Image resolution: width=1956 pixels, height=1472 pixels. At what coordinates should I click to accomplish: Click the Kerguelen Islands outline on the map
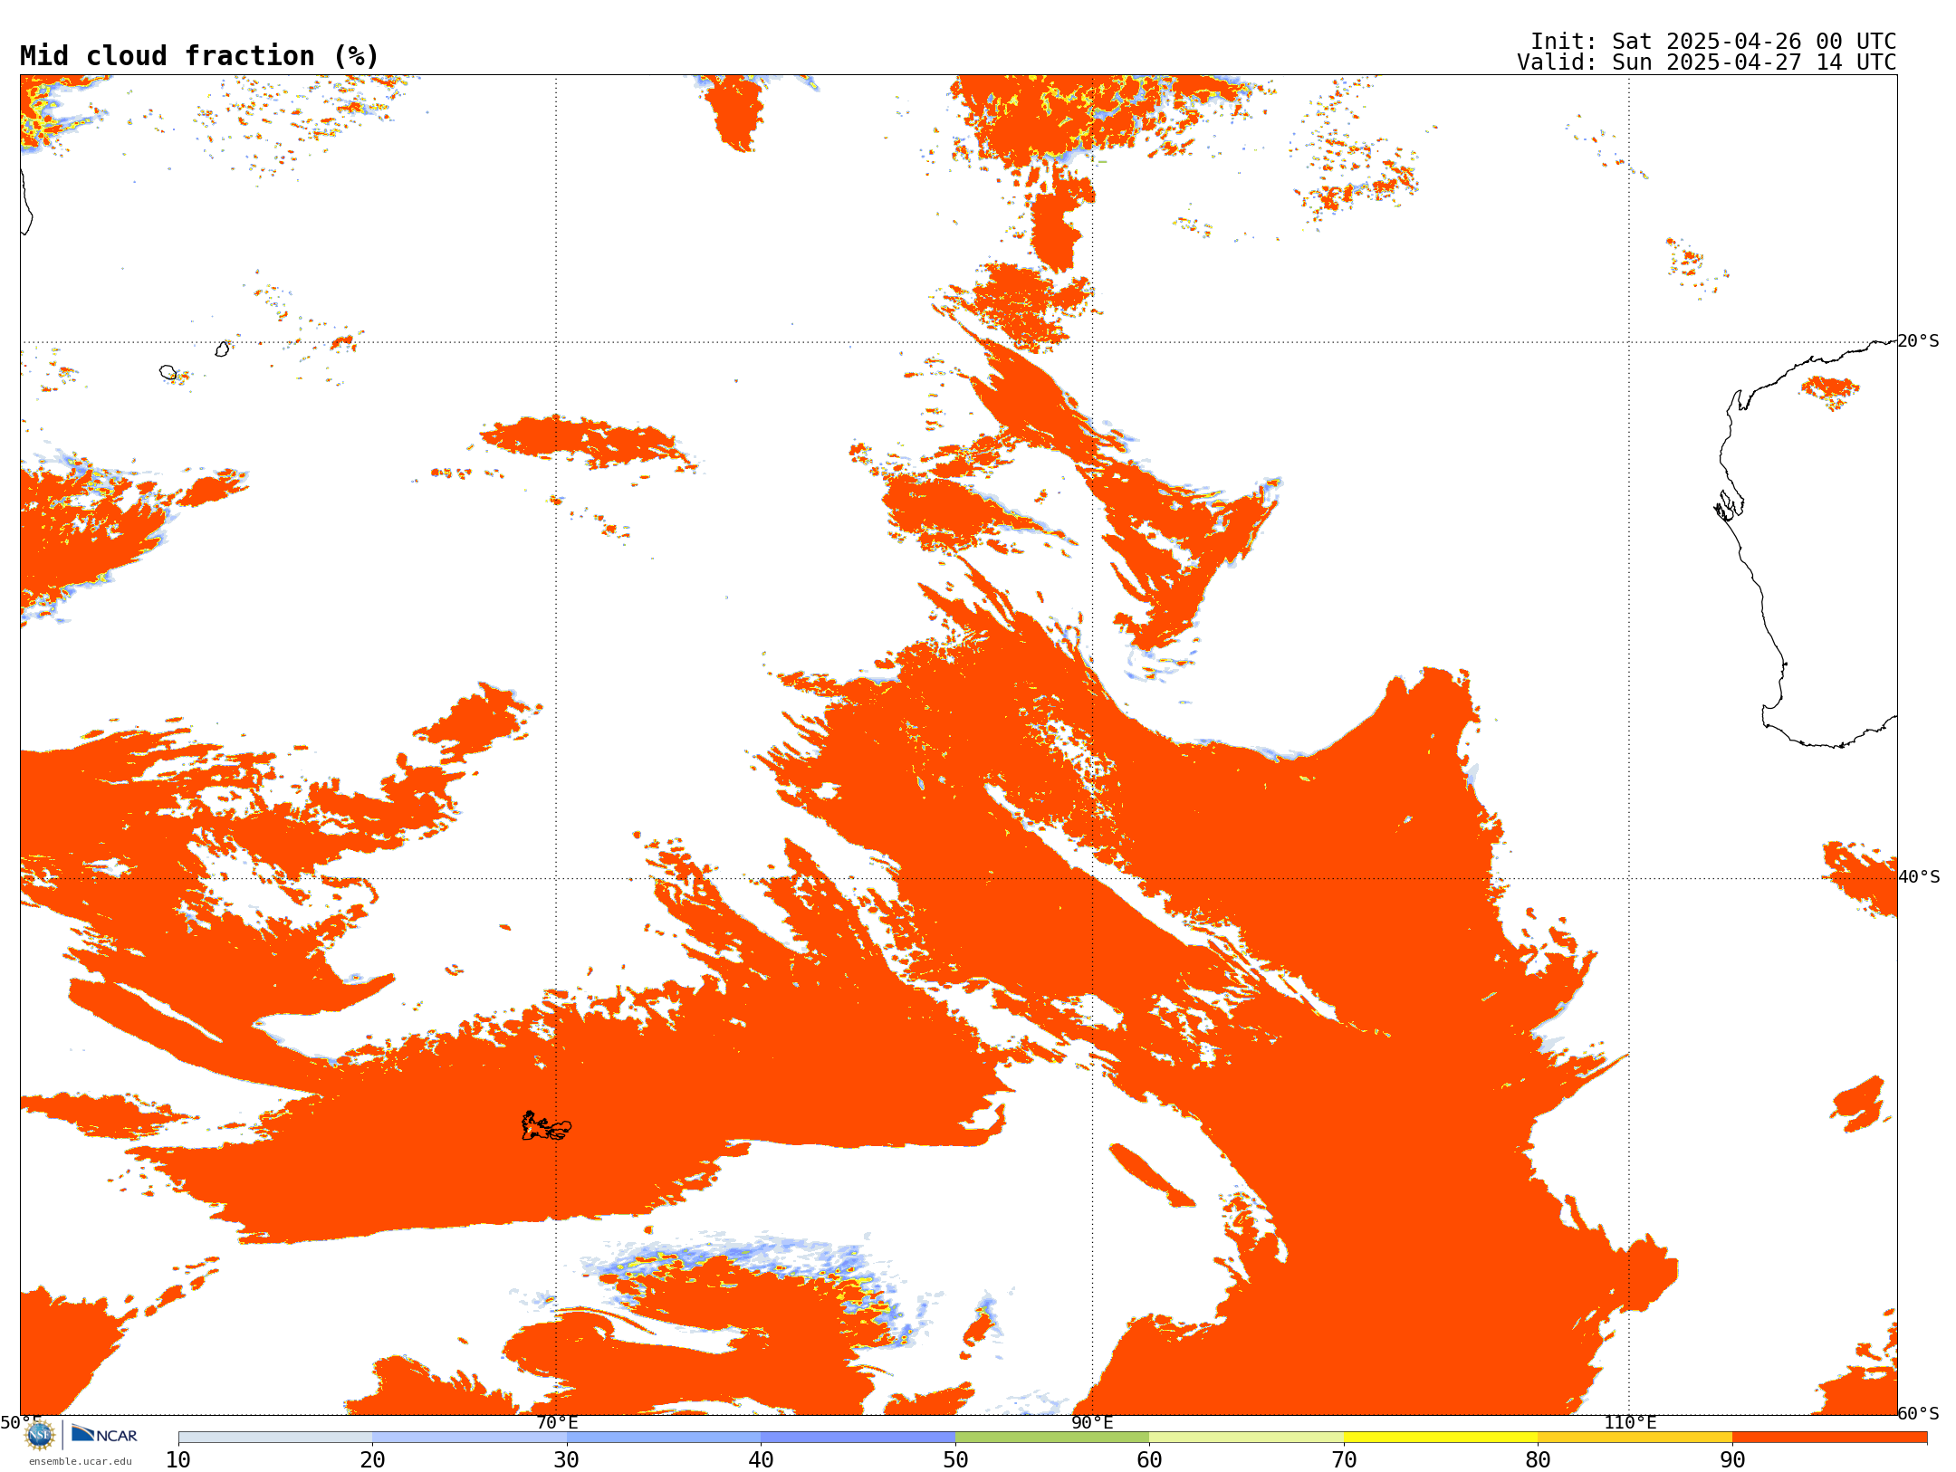[x=546, y=1126]
